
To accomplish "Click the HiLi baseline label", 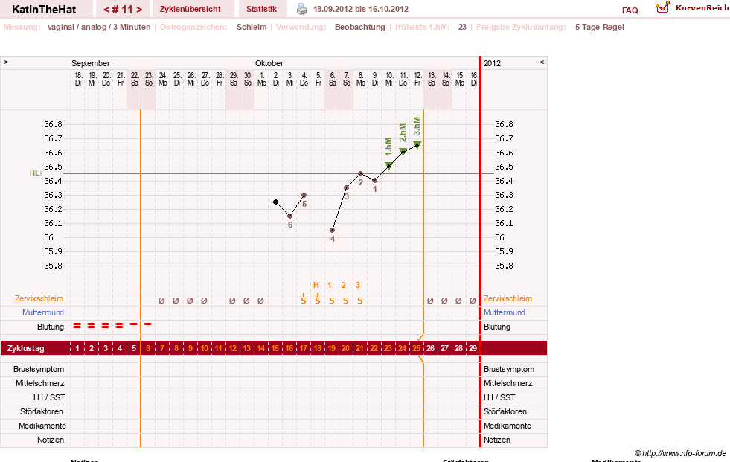I will (36, 173).
